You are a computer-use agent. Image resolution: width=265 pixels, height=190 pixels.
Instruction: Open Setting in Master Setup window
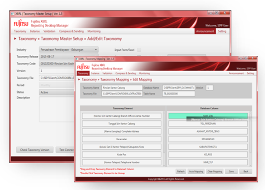pos(222,31)
